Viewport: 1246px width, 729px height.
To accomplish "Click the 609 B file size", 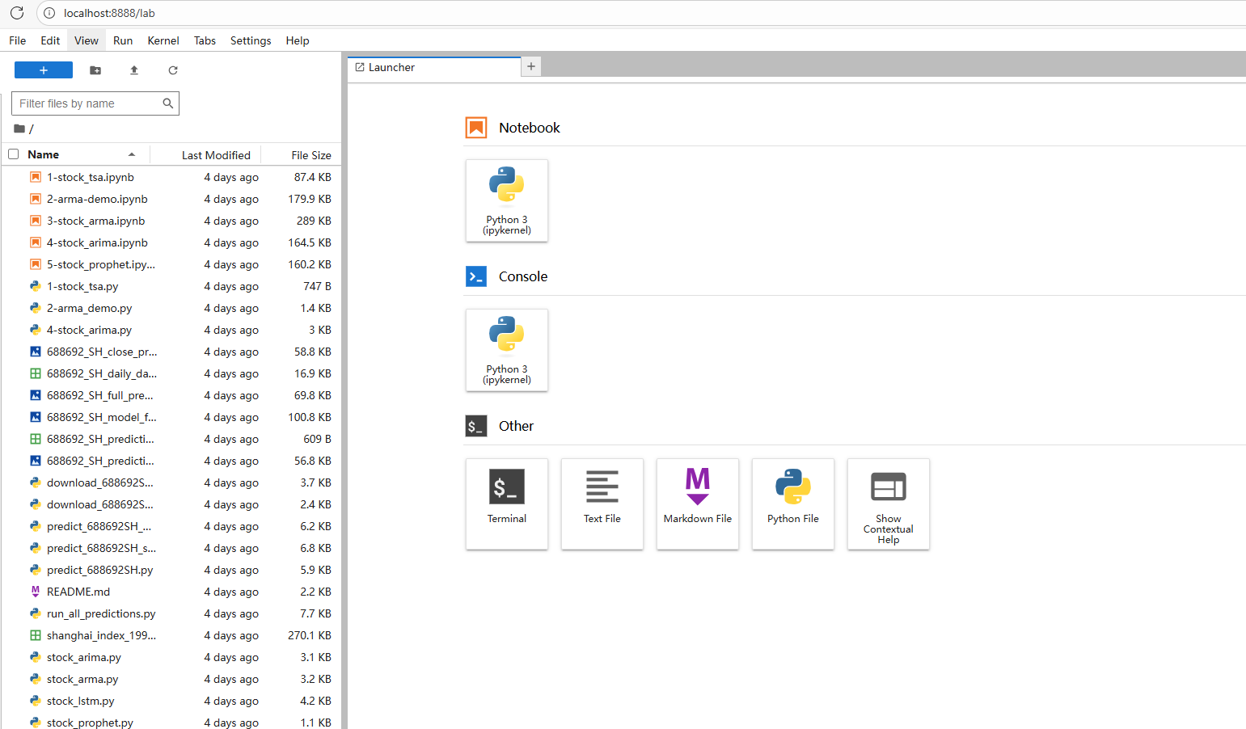I will [318, 439].
